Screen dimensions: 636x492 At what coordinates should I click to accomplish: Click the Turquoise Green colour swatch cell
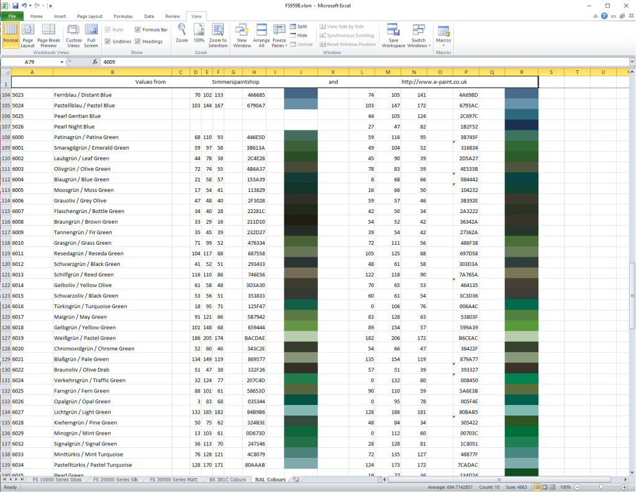point(300,306)
